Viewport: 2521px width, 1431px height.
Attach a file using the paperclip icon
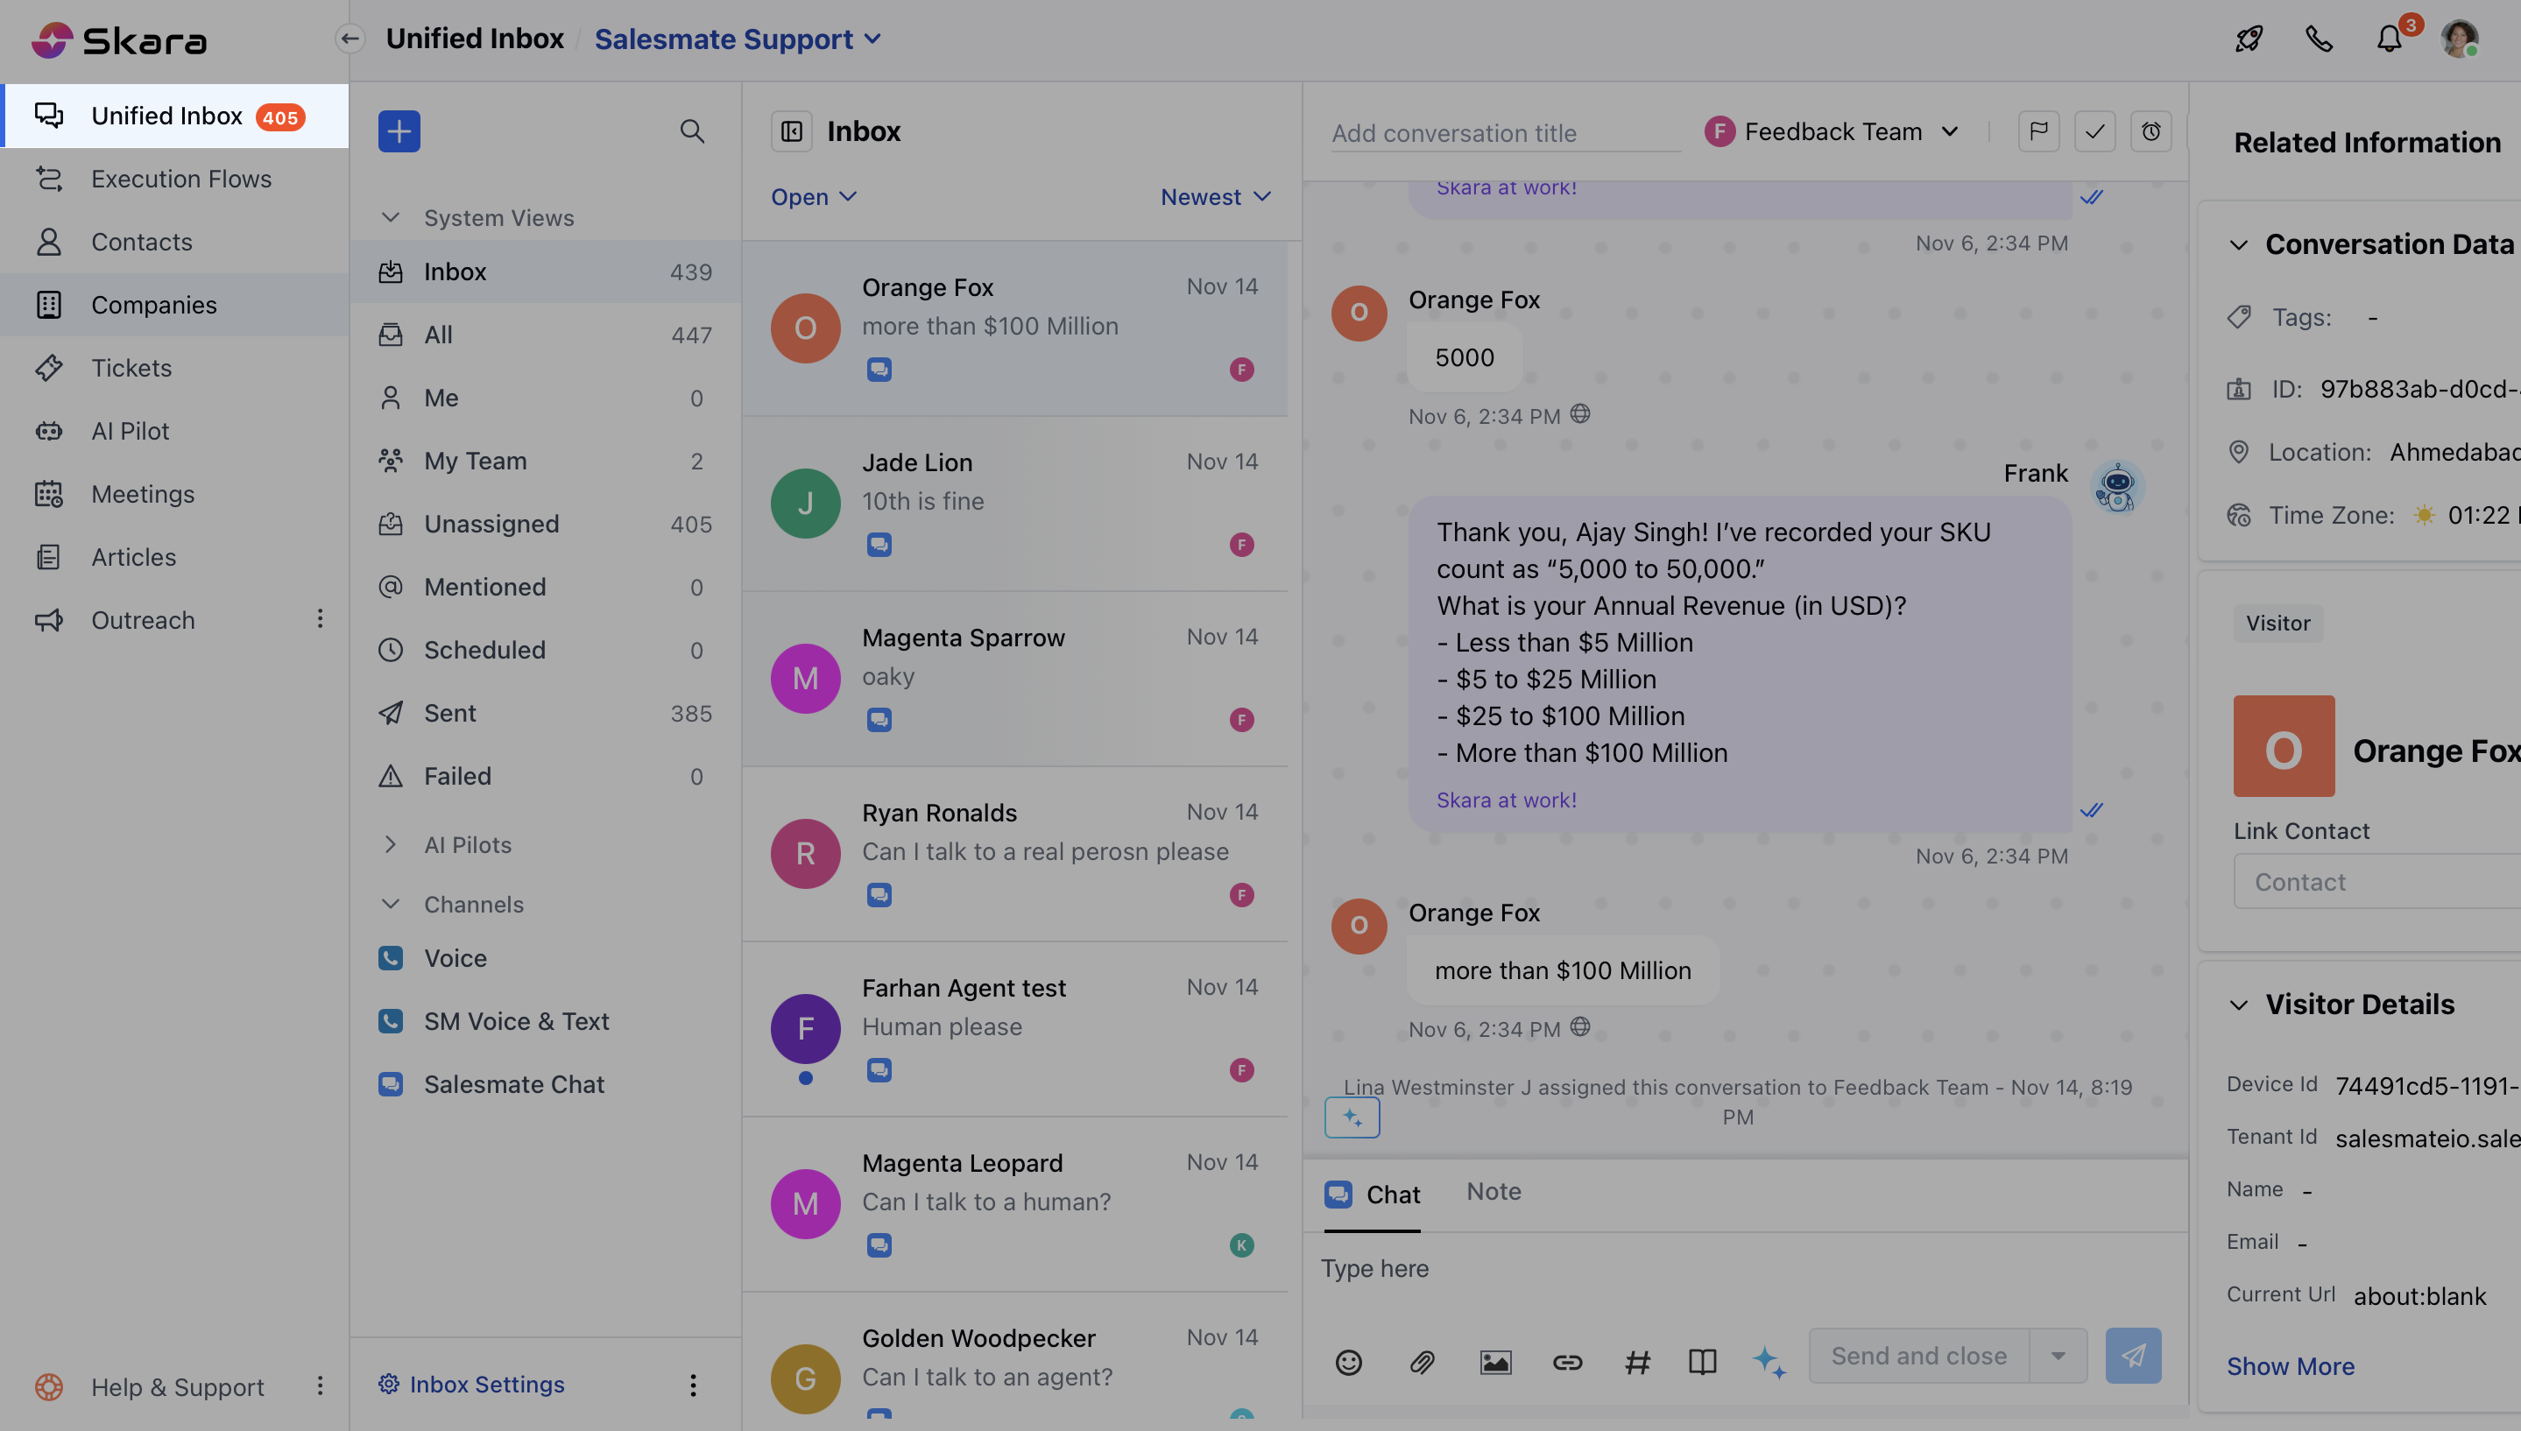coord(1421,1362)
